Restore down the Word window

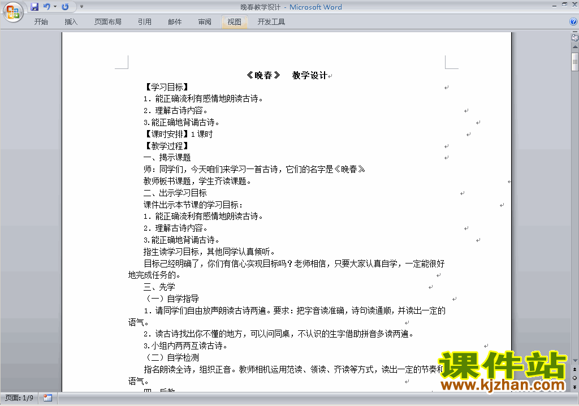tap(564, 5)
